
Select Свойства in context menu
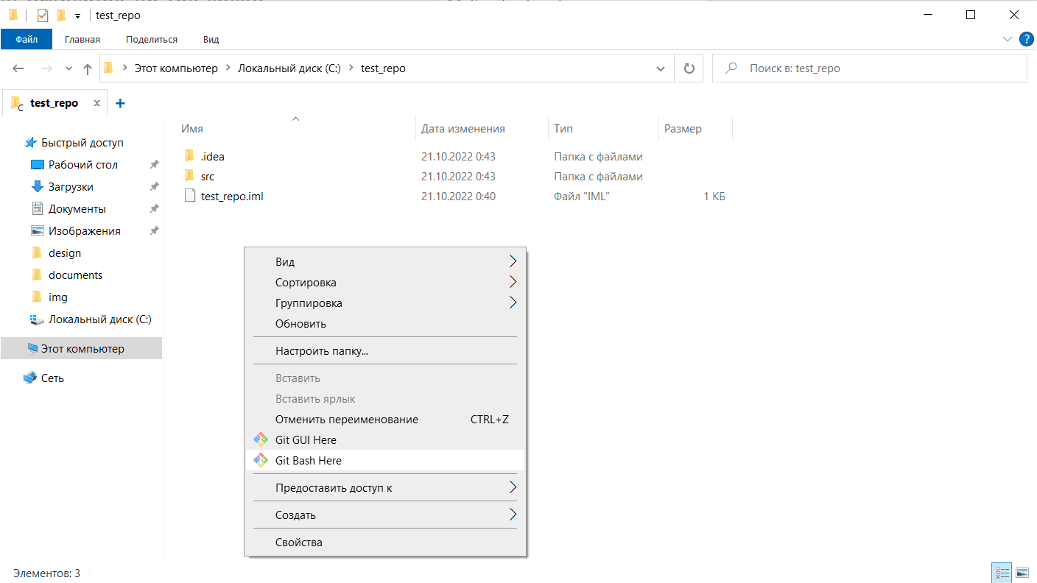click(x=384, y=542)
